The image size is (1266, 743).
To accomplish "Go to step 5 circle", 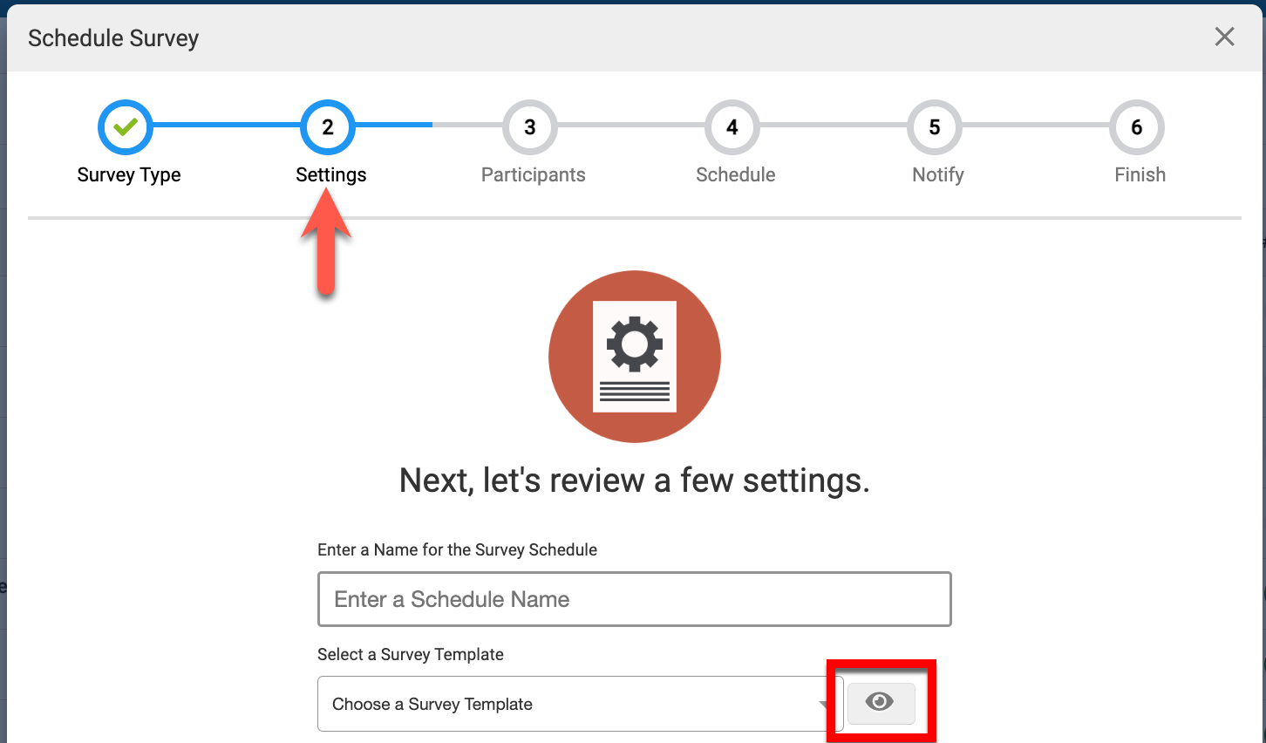I will point(935,127).
